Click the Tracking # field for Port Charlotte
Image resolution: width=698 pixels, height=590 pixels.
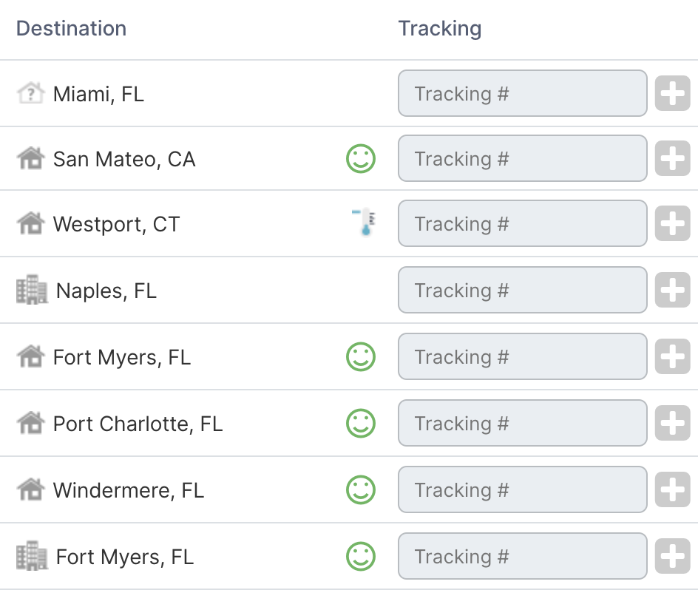(x=523, y=424)
